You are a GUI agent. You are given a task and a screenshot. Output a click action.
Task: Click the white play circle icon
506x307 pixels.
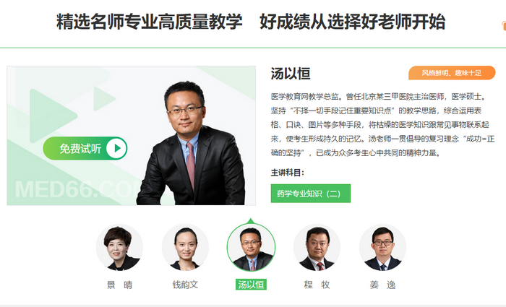coord(116,148)
